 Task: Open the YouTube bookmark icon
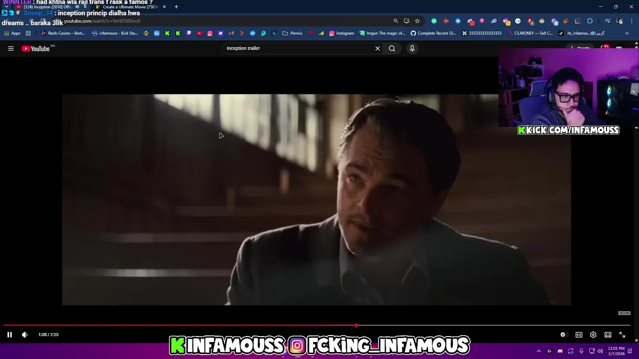[199, 33]
